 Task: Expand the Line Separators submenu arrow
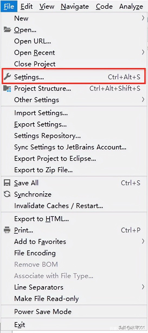(143, 287)
